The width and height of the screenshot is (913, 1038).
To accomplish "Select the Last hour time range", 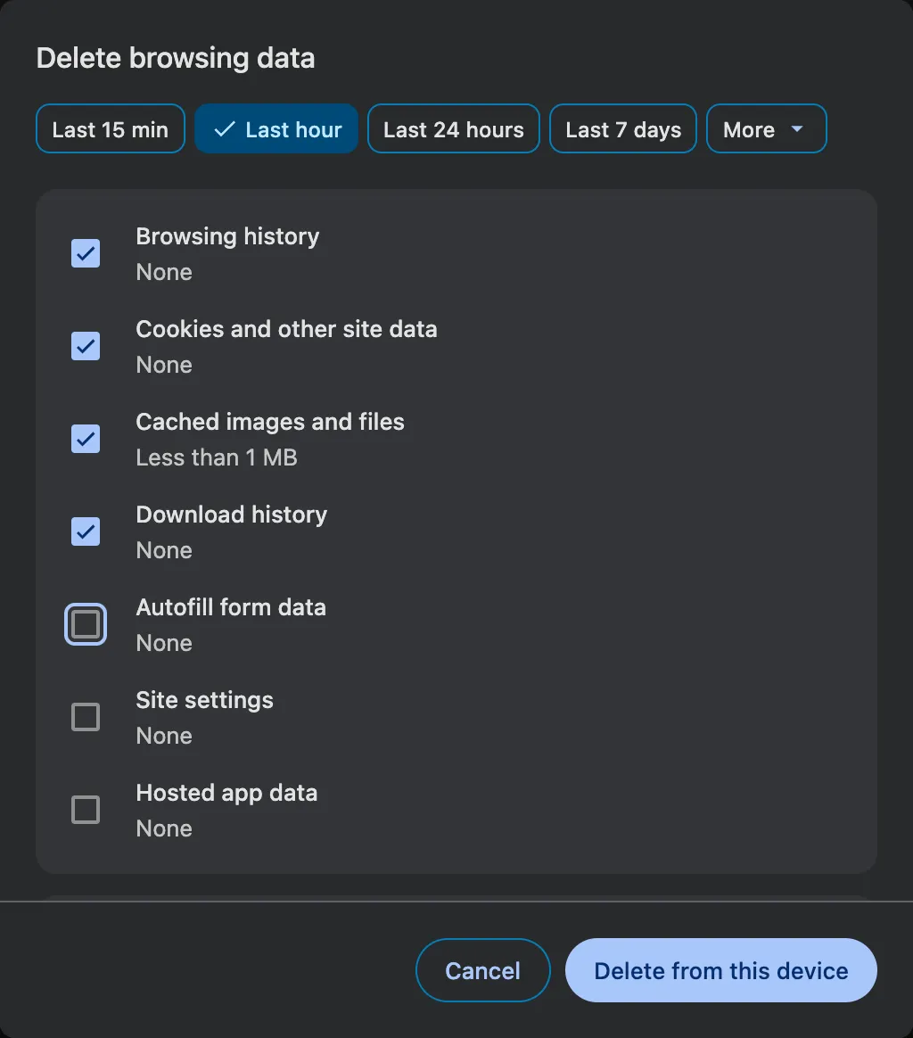I will point(276,129).
